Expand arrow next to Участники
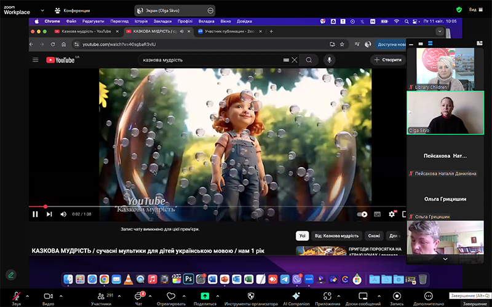Screen dimensions: 492x307 coord(119,296)
